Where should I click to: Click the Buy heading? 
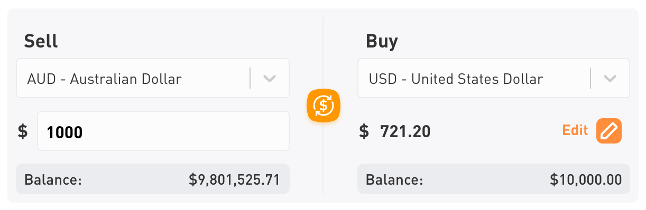[x=382, y=41]
